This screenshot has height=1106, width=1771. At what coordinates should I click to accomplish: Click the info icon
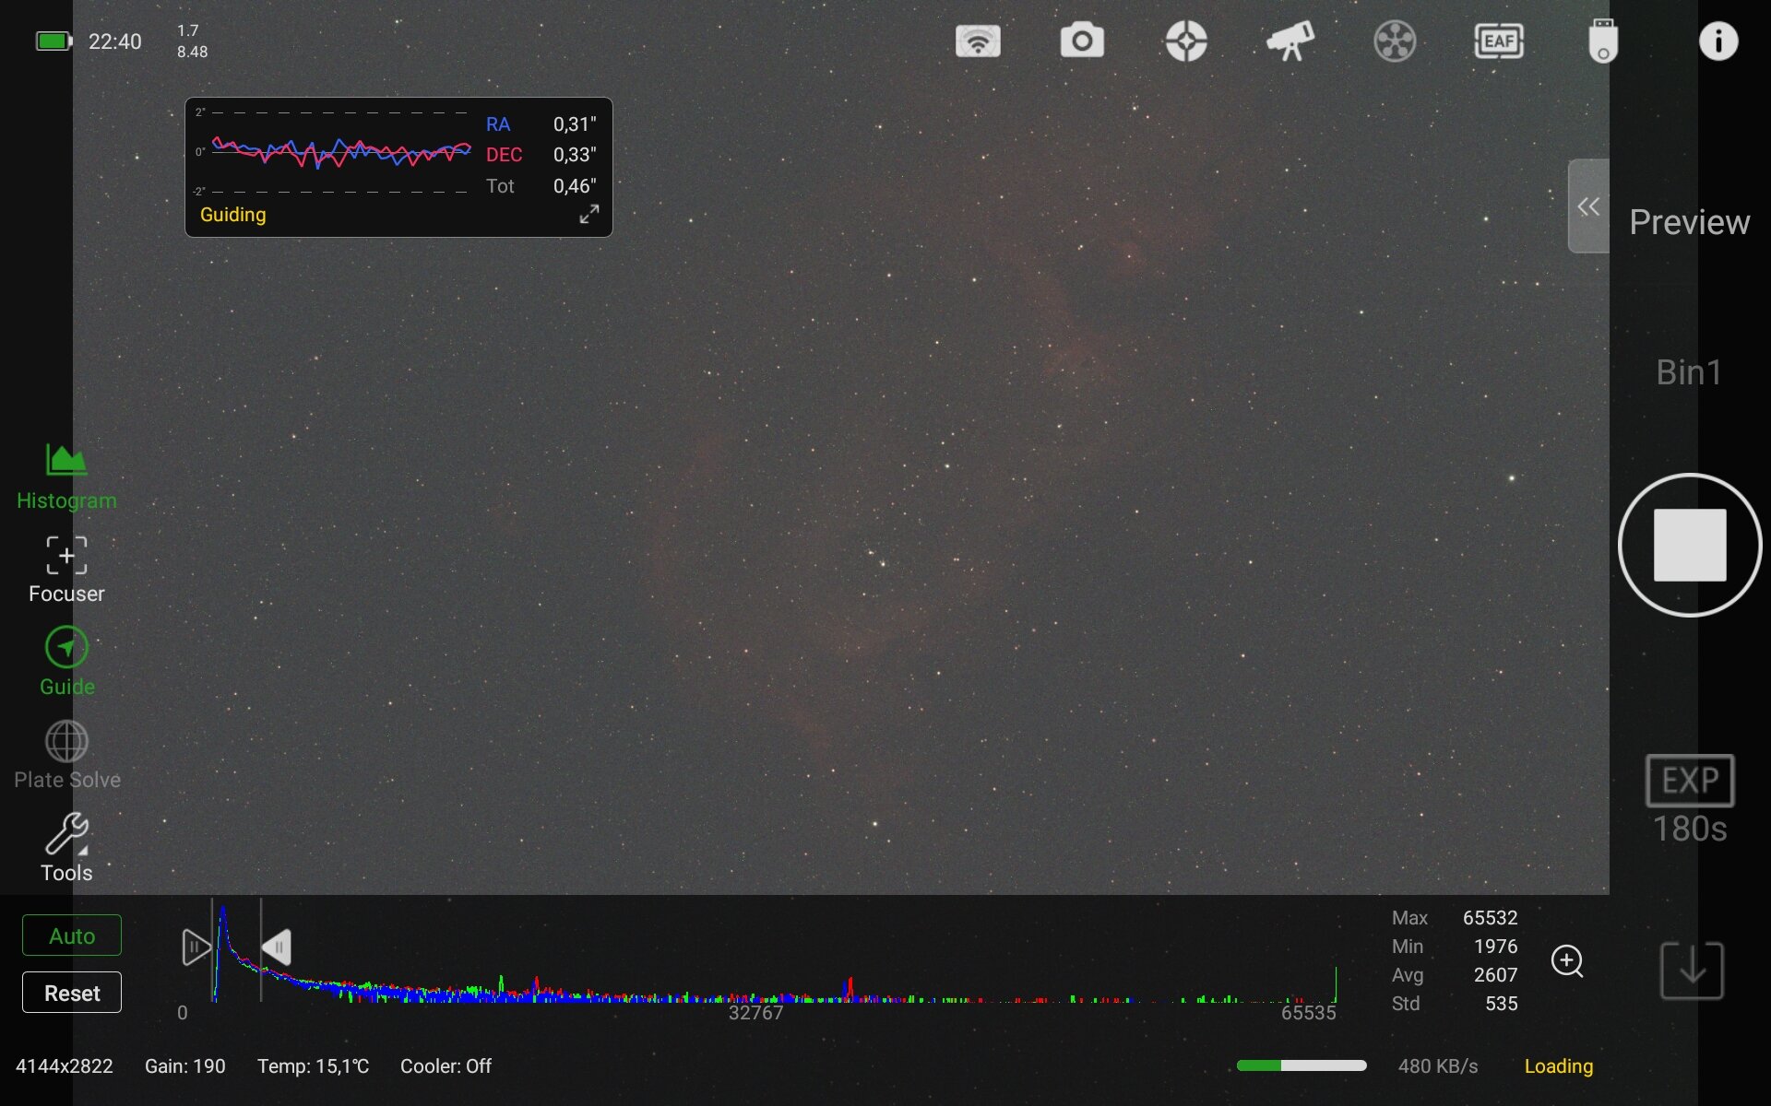tap(1718, 41)
